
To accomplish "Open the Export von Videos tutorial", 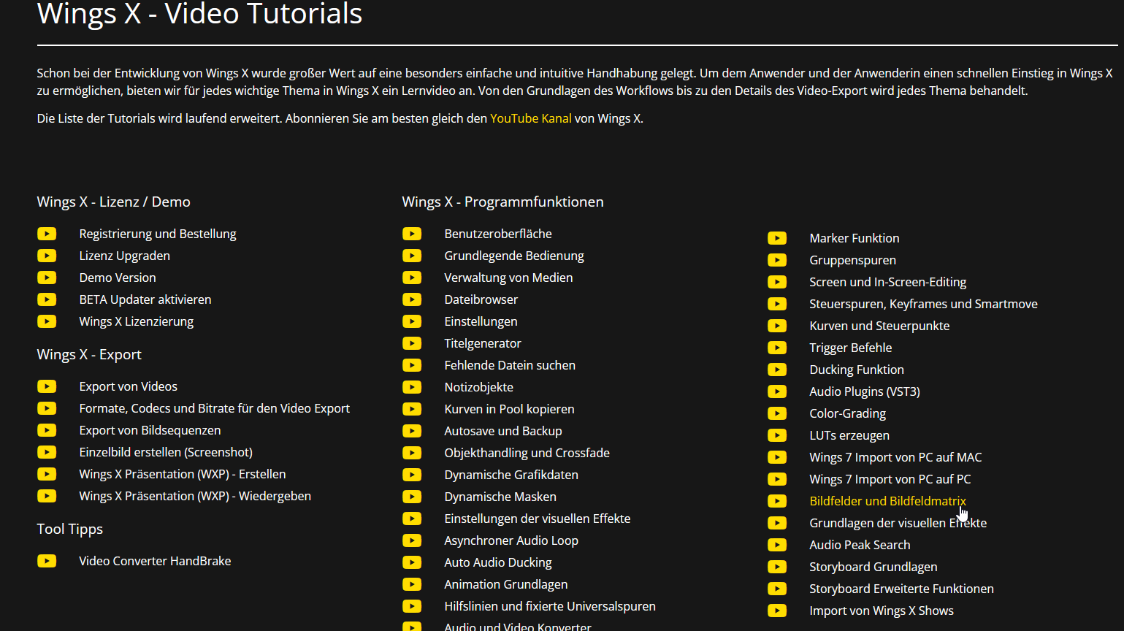I will click(x=129, y=386).
